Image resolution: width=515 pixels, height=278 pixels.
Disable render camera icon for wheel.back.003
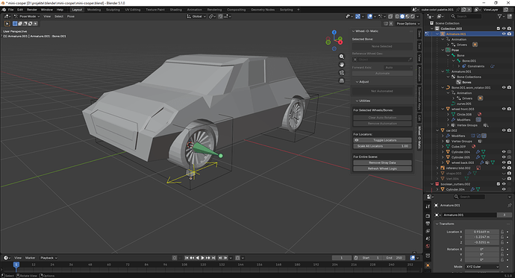509,162
